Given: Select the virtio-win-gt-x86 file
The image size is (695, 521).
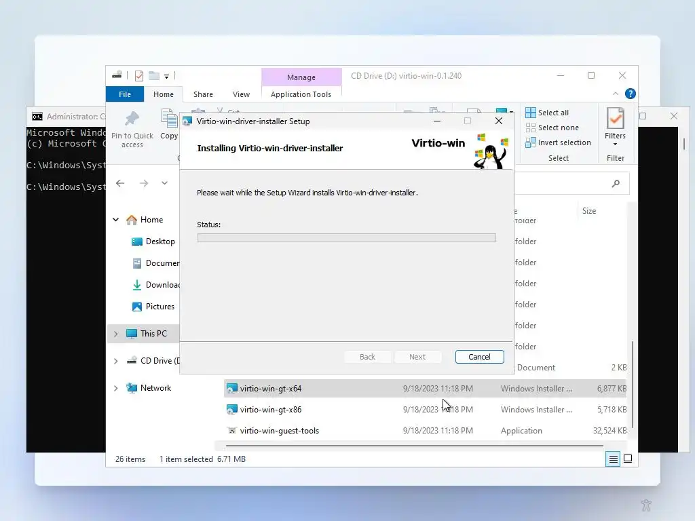Looking at the screenshot, I should (425, 410).
